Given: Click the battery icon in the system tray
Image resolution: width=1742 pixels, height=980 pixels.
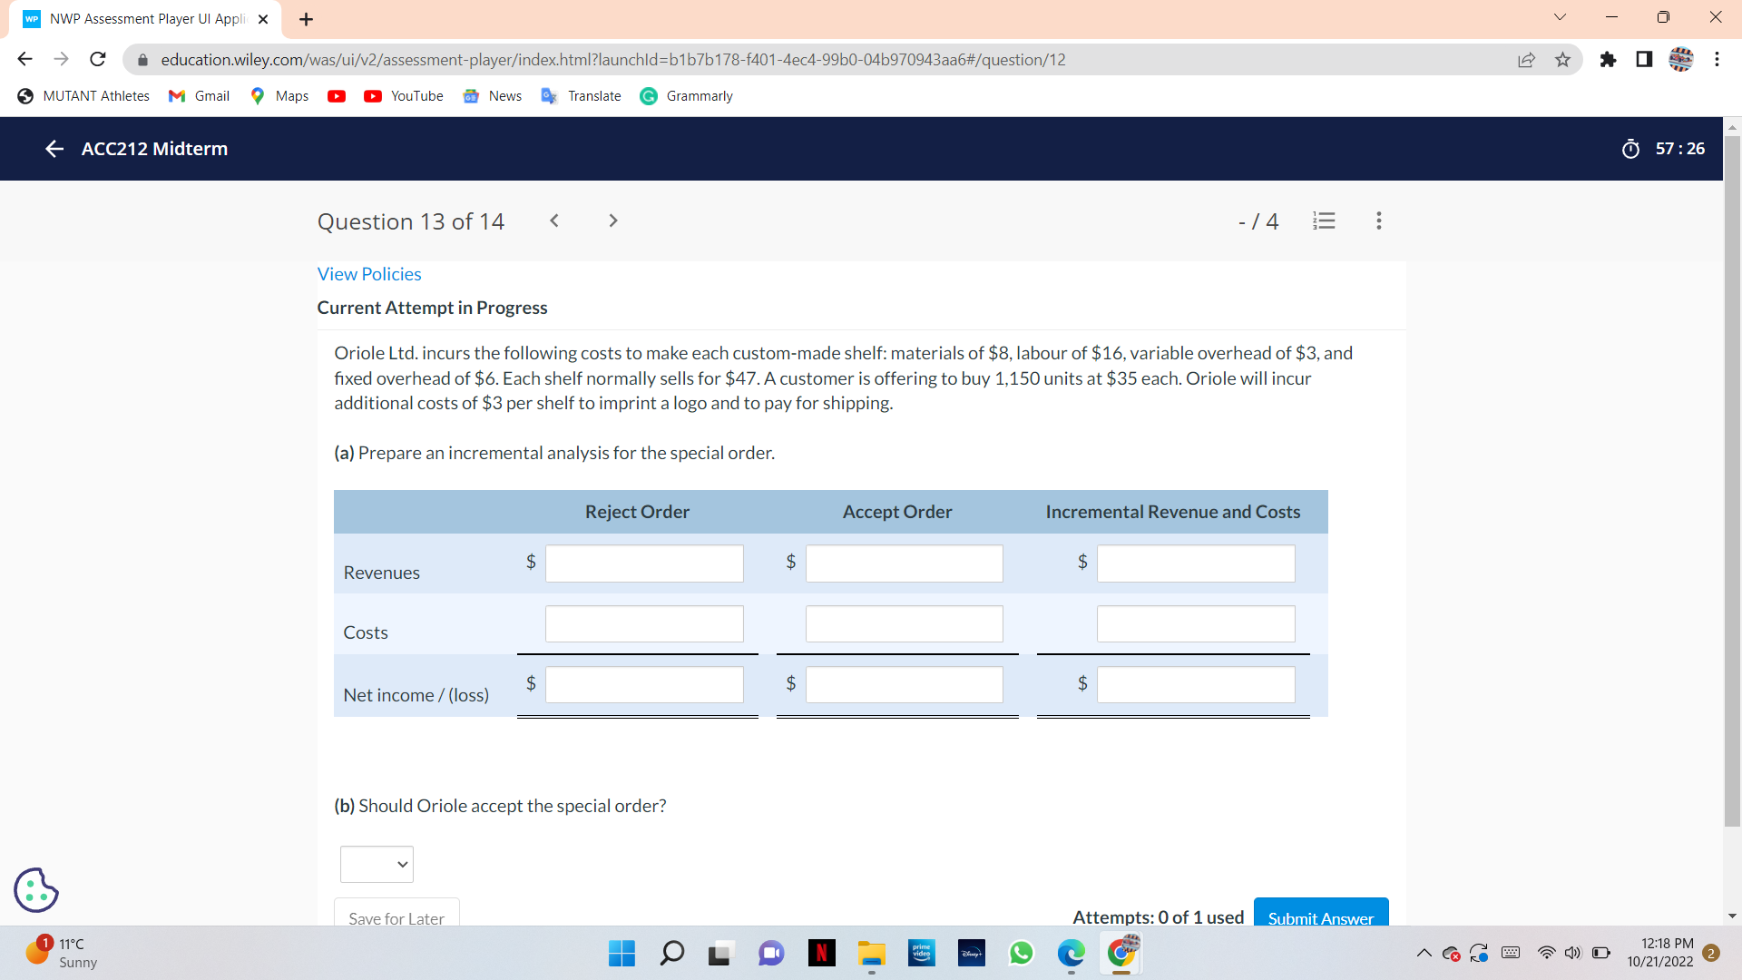Looking at the screenshot, I should [x=1600, y=953].
